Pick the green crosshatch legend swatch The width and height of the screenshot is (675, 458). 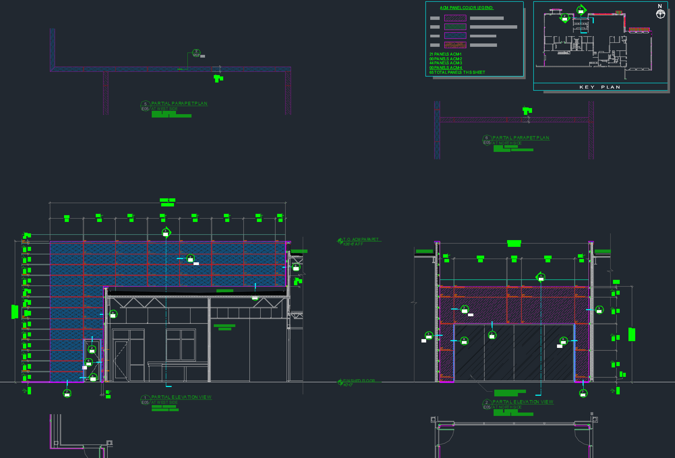[455, 27]
